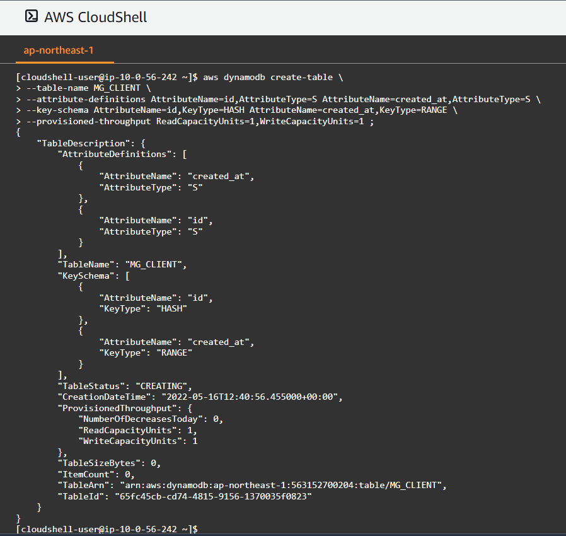Viewport: 566px width, 536px height.
Task: Click the last shell prompt line
Action: pyautogui.click(x=107, y=529)
